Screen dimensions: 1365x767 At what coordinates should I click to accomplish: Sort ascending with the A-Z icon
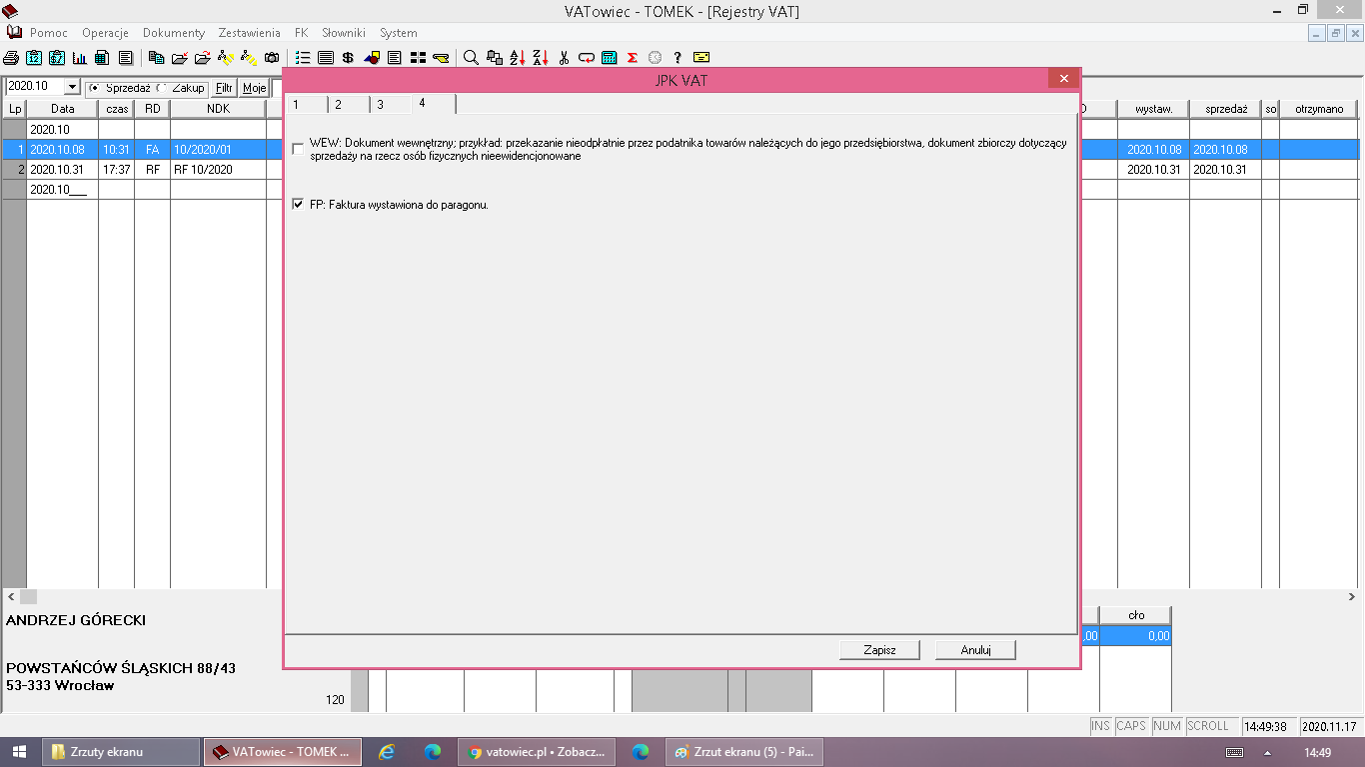517,58
